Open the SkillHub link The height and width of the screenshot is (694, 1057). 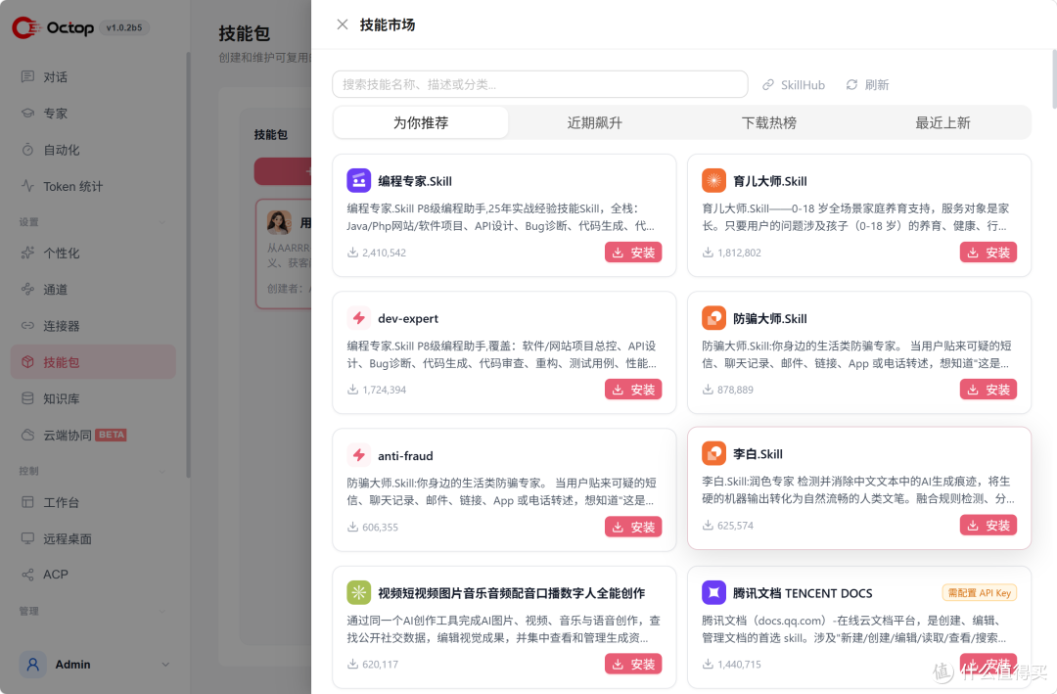(x=794, y=85)
